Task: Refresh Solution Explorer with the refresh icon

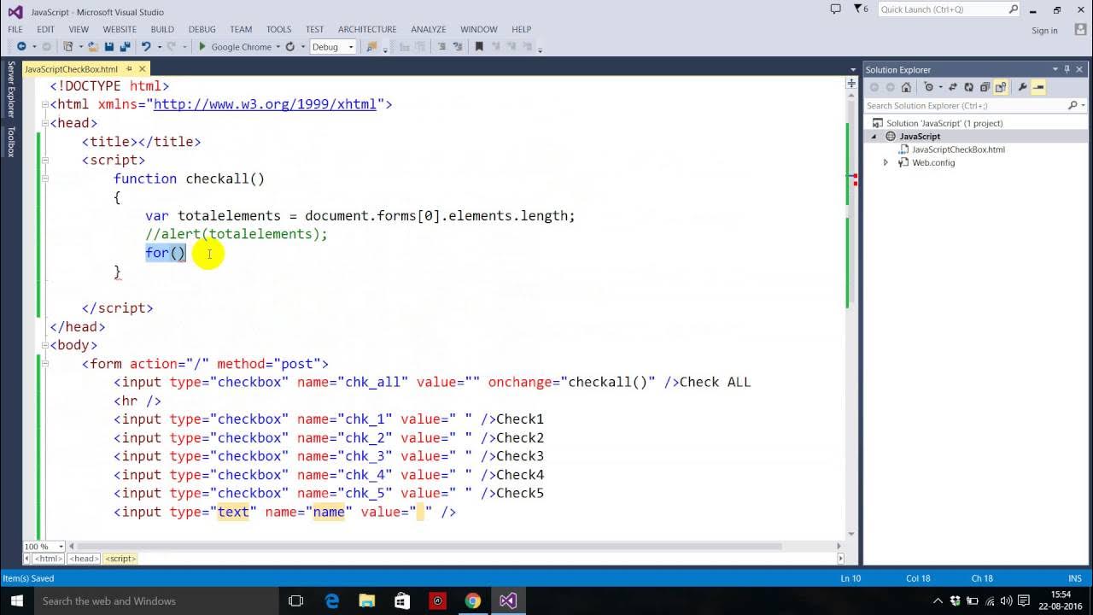Action: [968, 87]
